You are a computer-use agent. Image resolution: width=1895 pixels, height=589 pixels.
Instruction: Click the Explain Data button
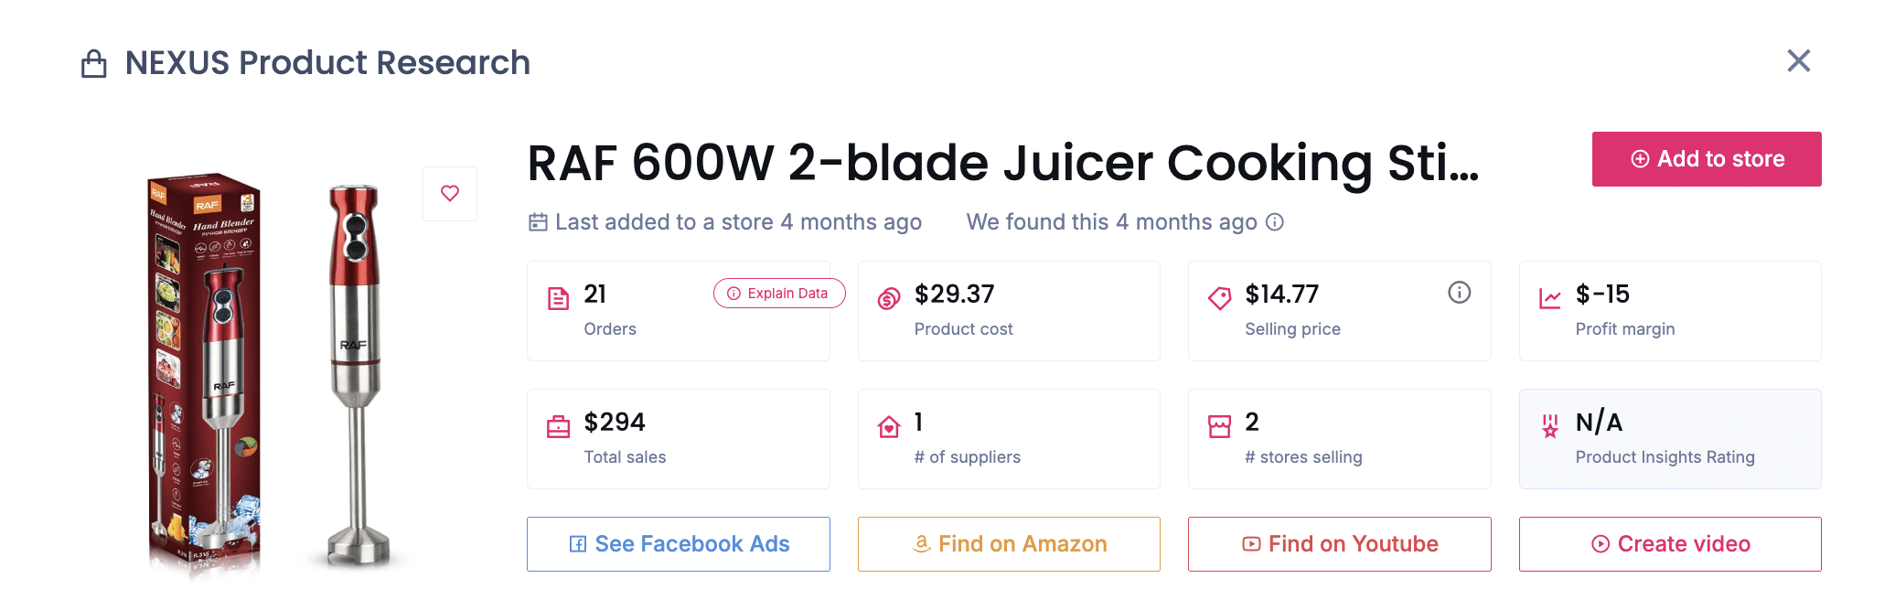(778, 294)
